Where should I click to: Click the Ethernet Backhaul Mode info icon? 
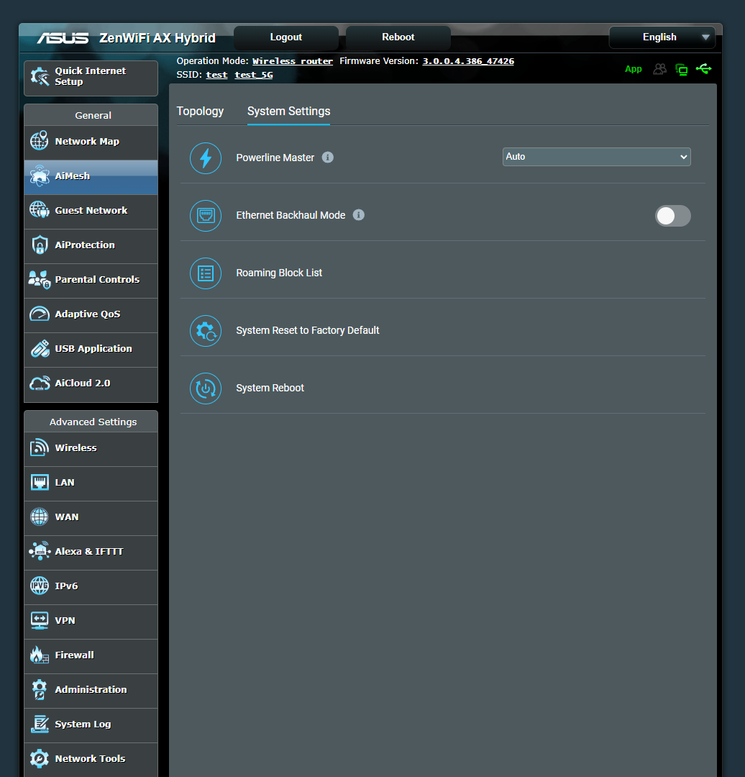pos(359,215)
